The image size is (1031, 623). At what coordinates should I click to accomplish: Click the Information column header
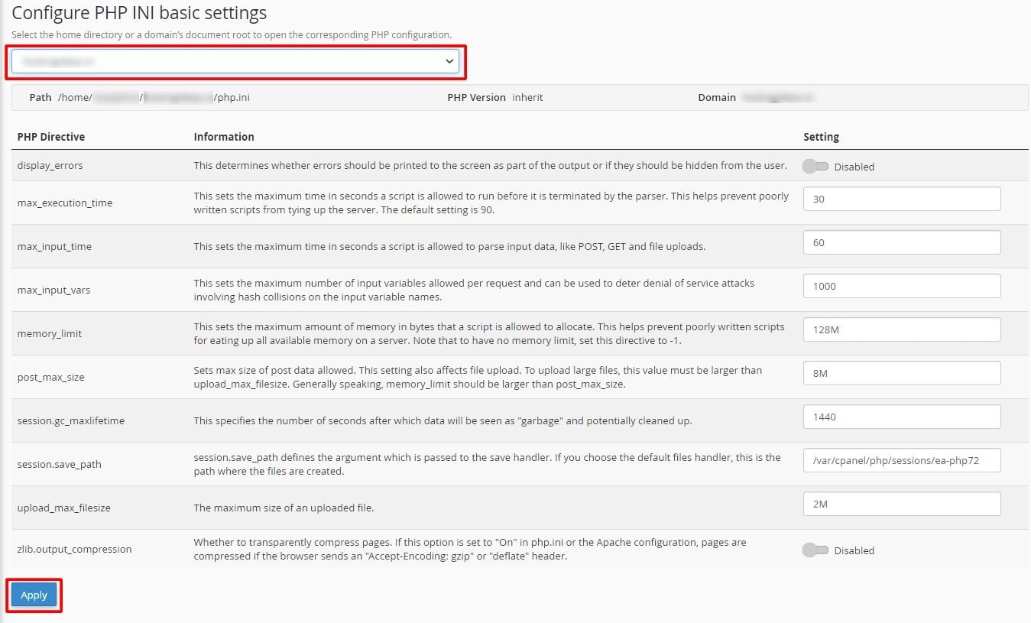point(224,137)
